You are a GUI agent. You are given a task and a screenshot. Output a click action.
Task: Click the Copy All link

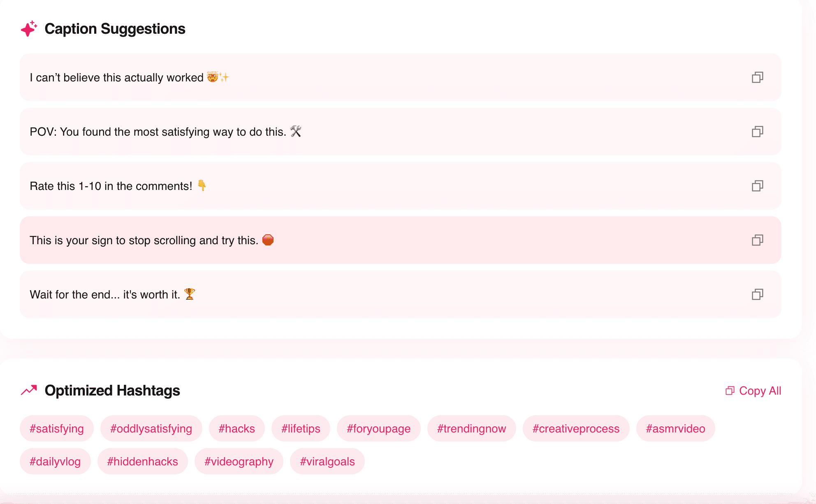[x=759, y=391]
